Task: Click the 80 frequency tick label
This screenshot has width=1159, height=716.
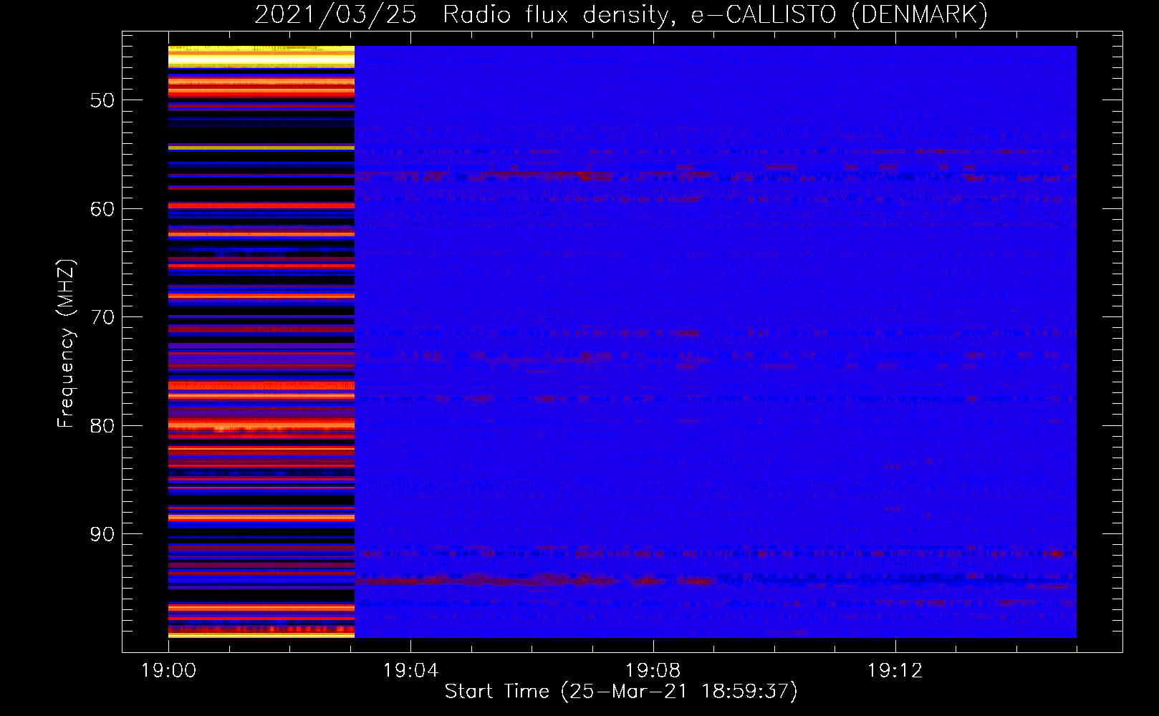Action: coord(102,426)
